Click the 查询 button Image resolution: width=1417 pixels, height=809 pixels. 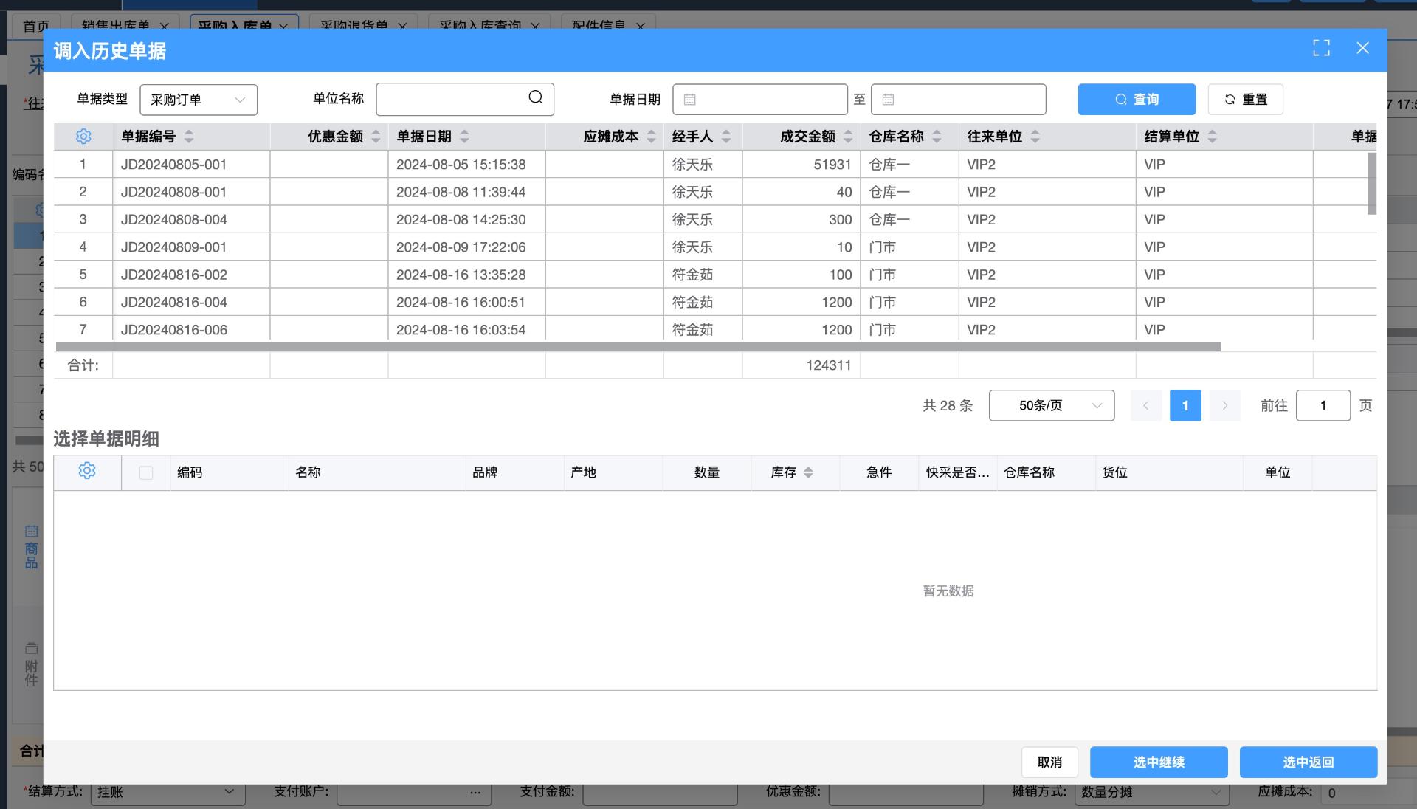coord(1137,99)
